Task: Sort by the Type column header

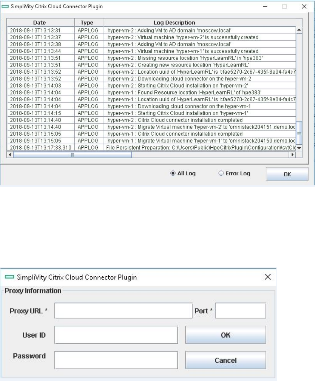Action: 89,22
